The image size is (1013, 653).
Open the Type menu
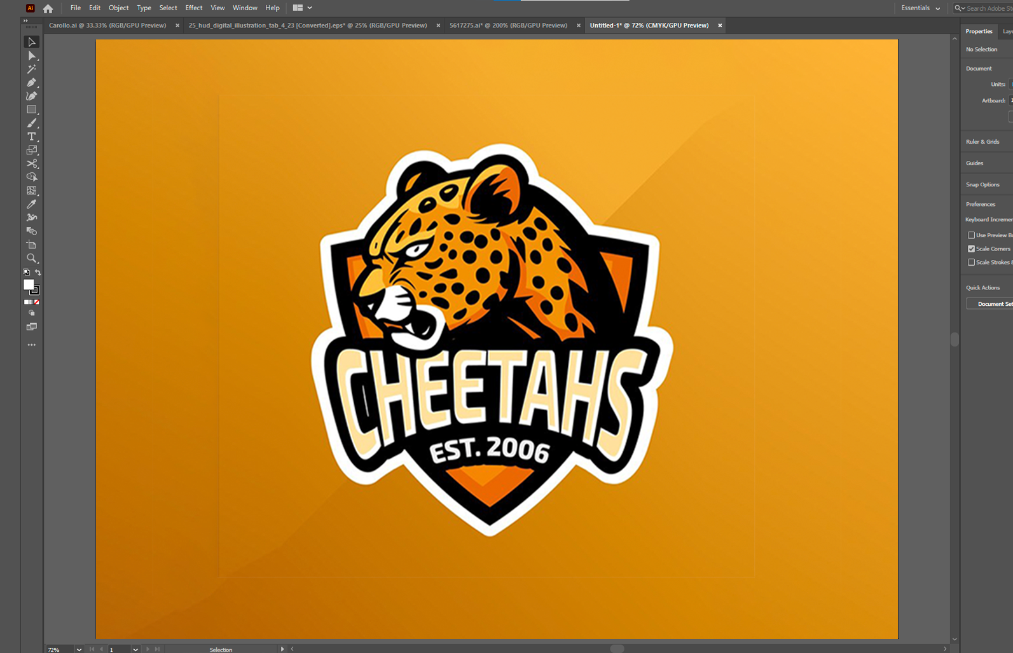[x=144, y=8]
